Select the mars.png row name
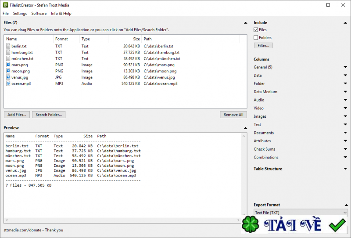 coord(20,65)
